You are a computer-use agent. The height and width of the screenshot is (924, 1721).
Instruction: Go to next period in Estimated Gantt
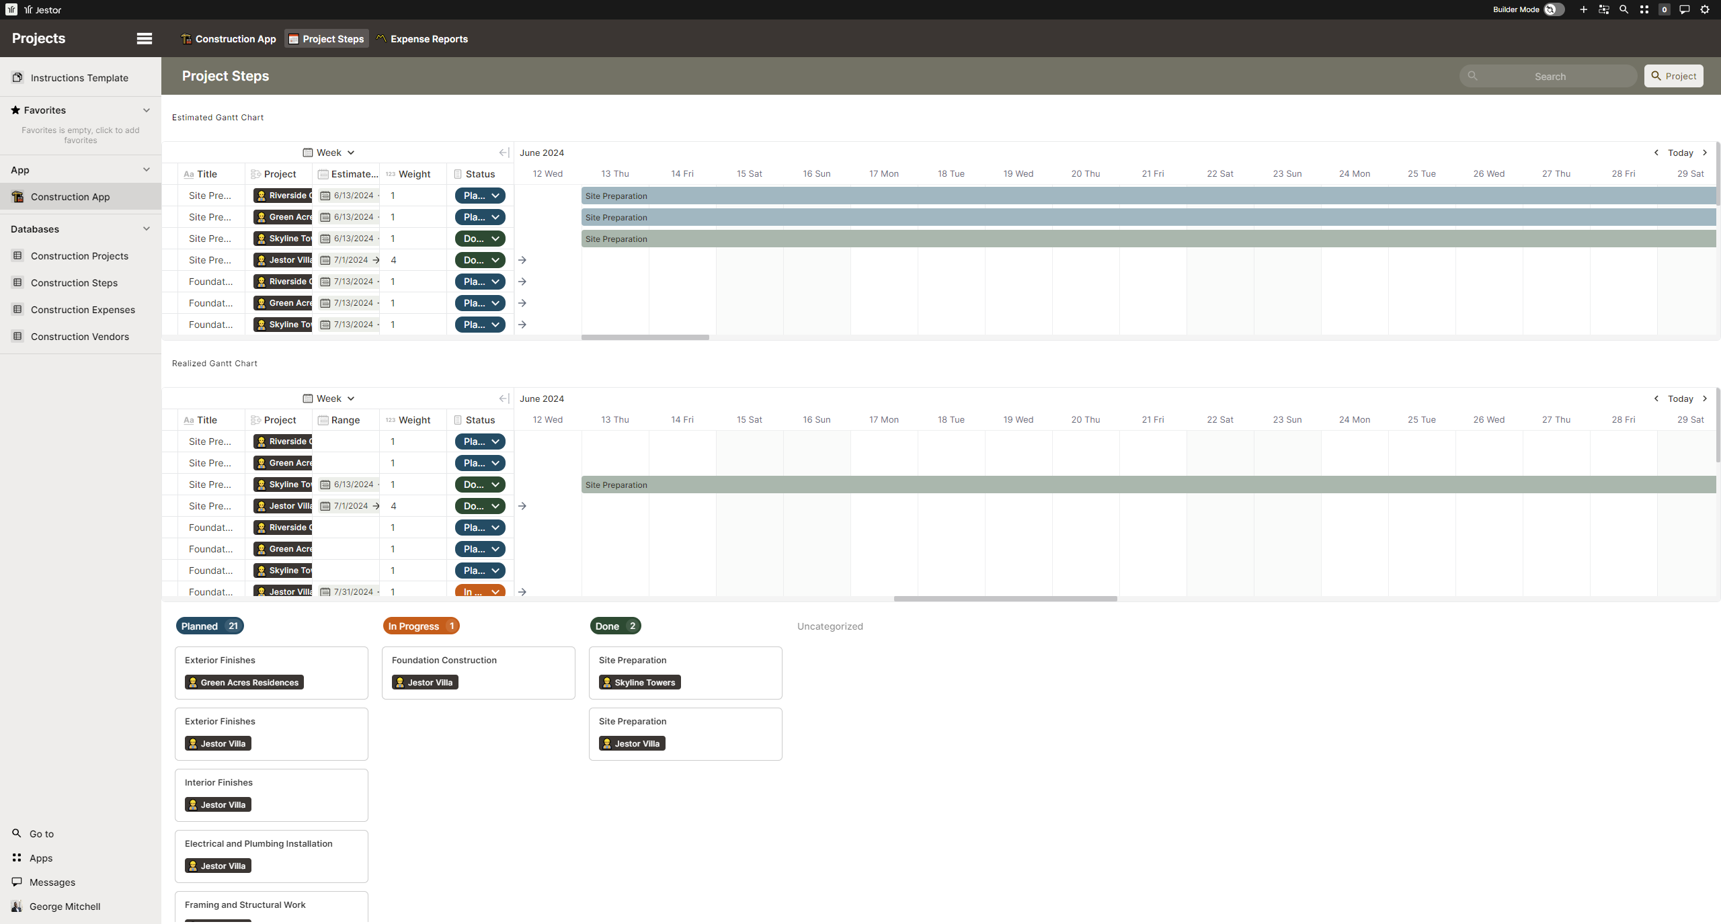(x=1704, y=153)
